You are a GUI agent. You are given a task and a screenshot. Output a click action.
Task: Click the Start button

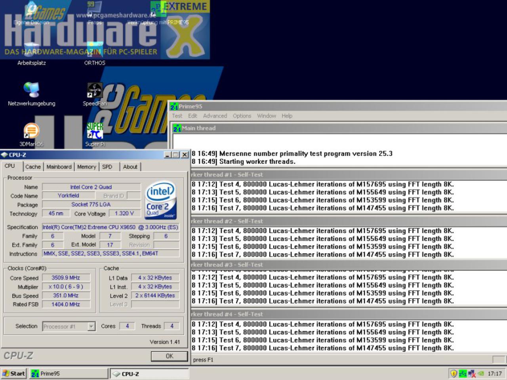pyautogui.click(x=14, y=373)
